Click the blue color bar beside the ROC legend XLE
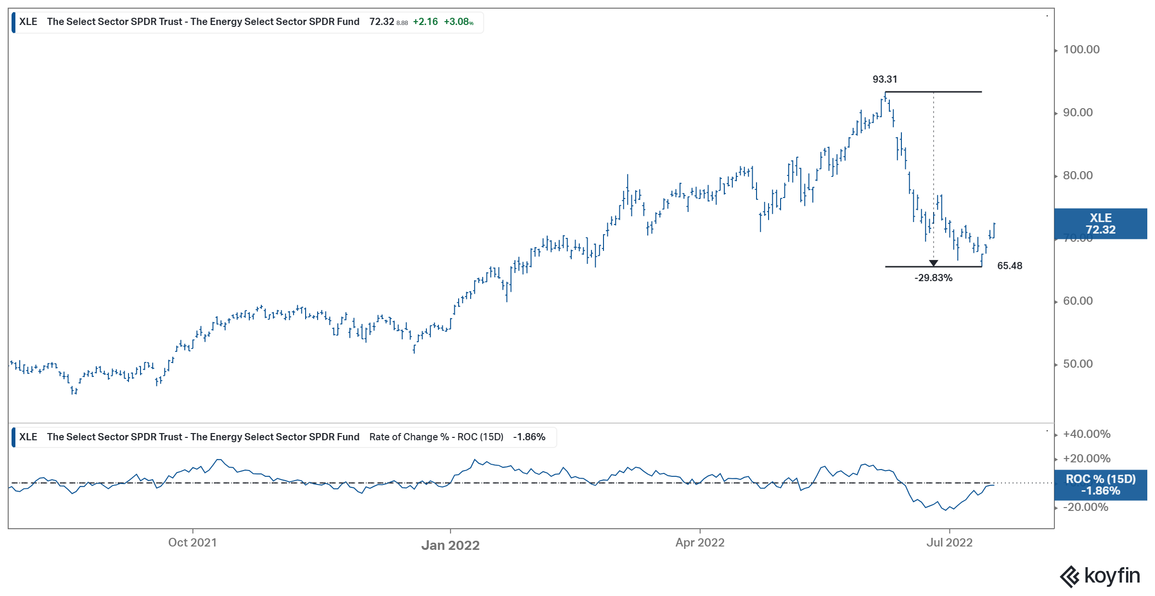This screenshot has width=1155, height=596. pyautogui.click(x=14, y=437)
